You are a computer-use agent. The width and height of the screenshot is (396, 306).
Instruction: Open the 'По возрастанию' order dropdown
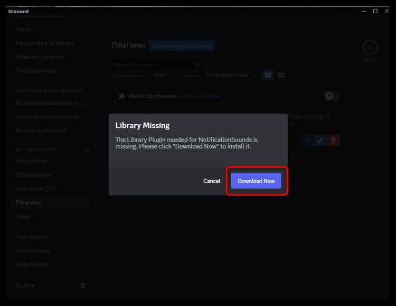pyautogui.click(x=231, y=75)
